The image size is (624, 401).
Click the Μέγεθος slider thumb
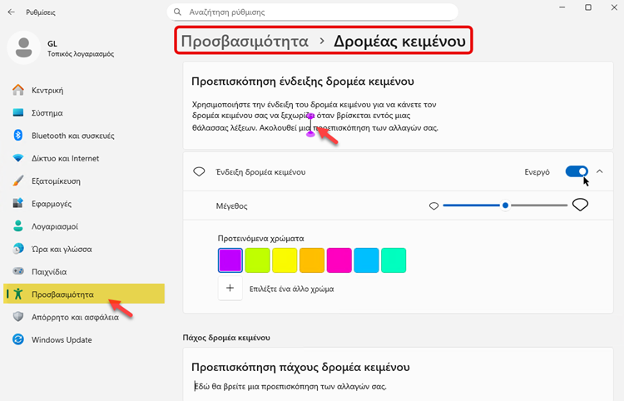pyautogui.click(x=505, y=205)
